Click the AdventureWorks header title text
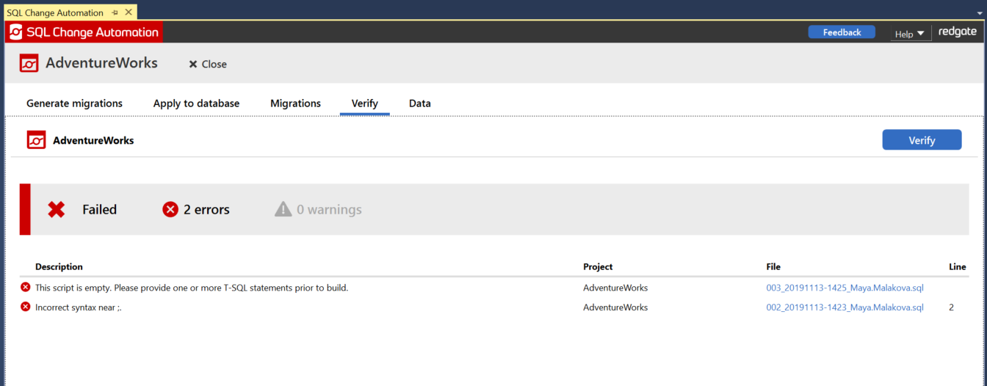987x386 pixels. click(x=101, y=63)
